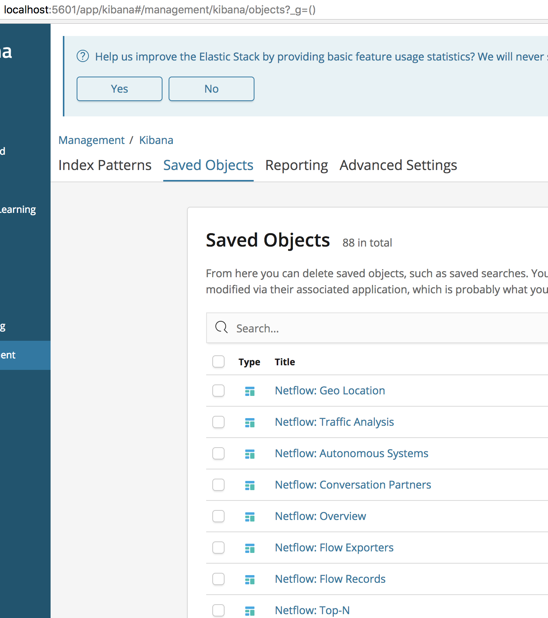
Task: Open the Netflow: Conversation Partners link
Action: 353,485
